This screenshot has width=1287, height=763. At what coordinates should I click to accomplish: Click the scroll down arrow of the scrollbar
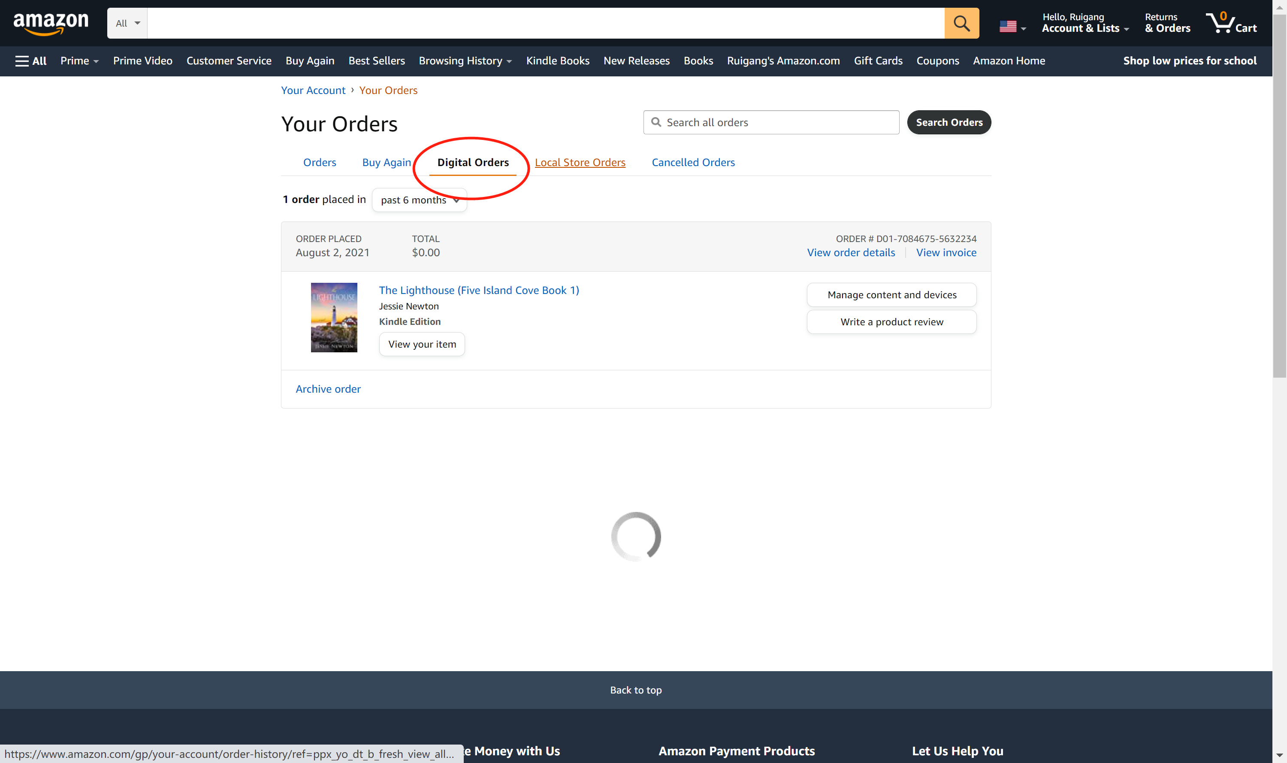point(1279,756)
